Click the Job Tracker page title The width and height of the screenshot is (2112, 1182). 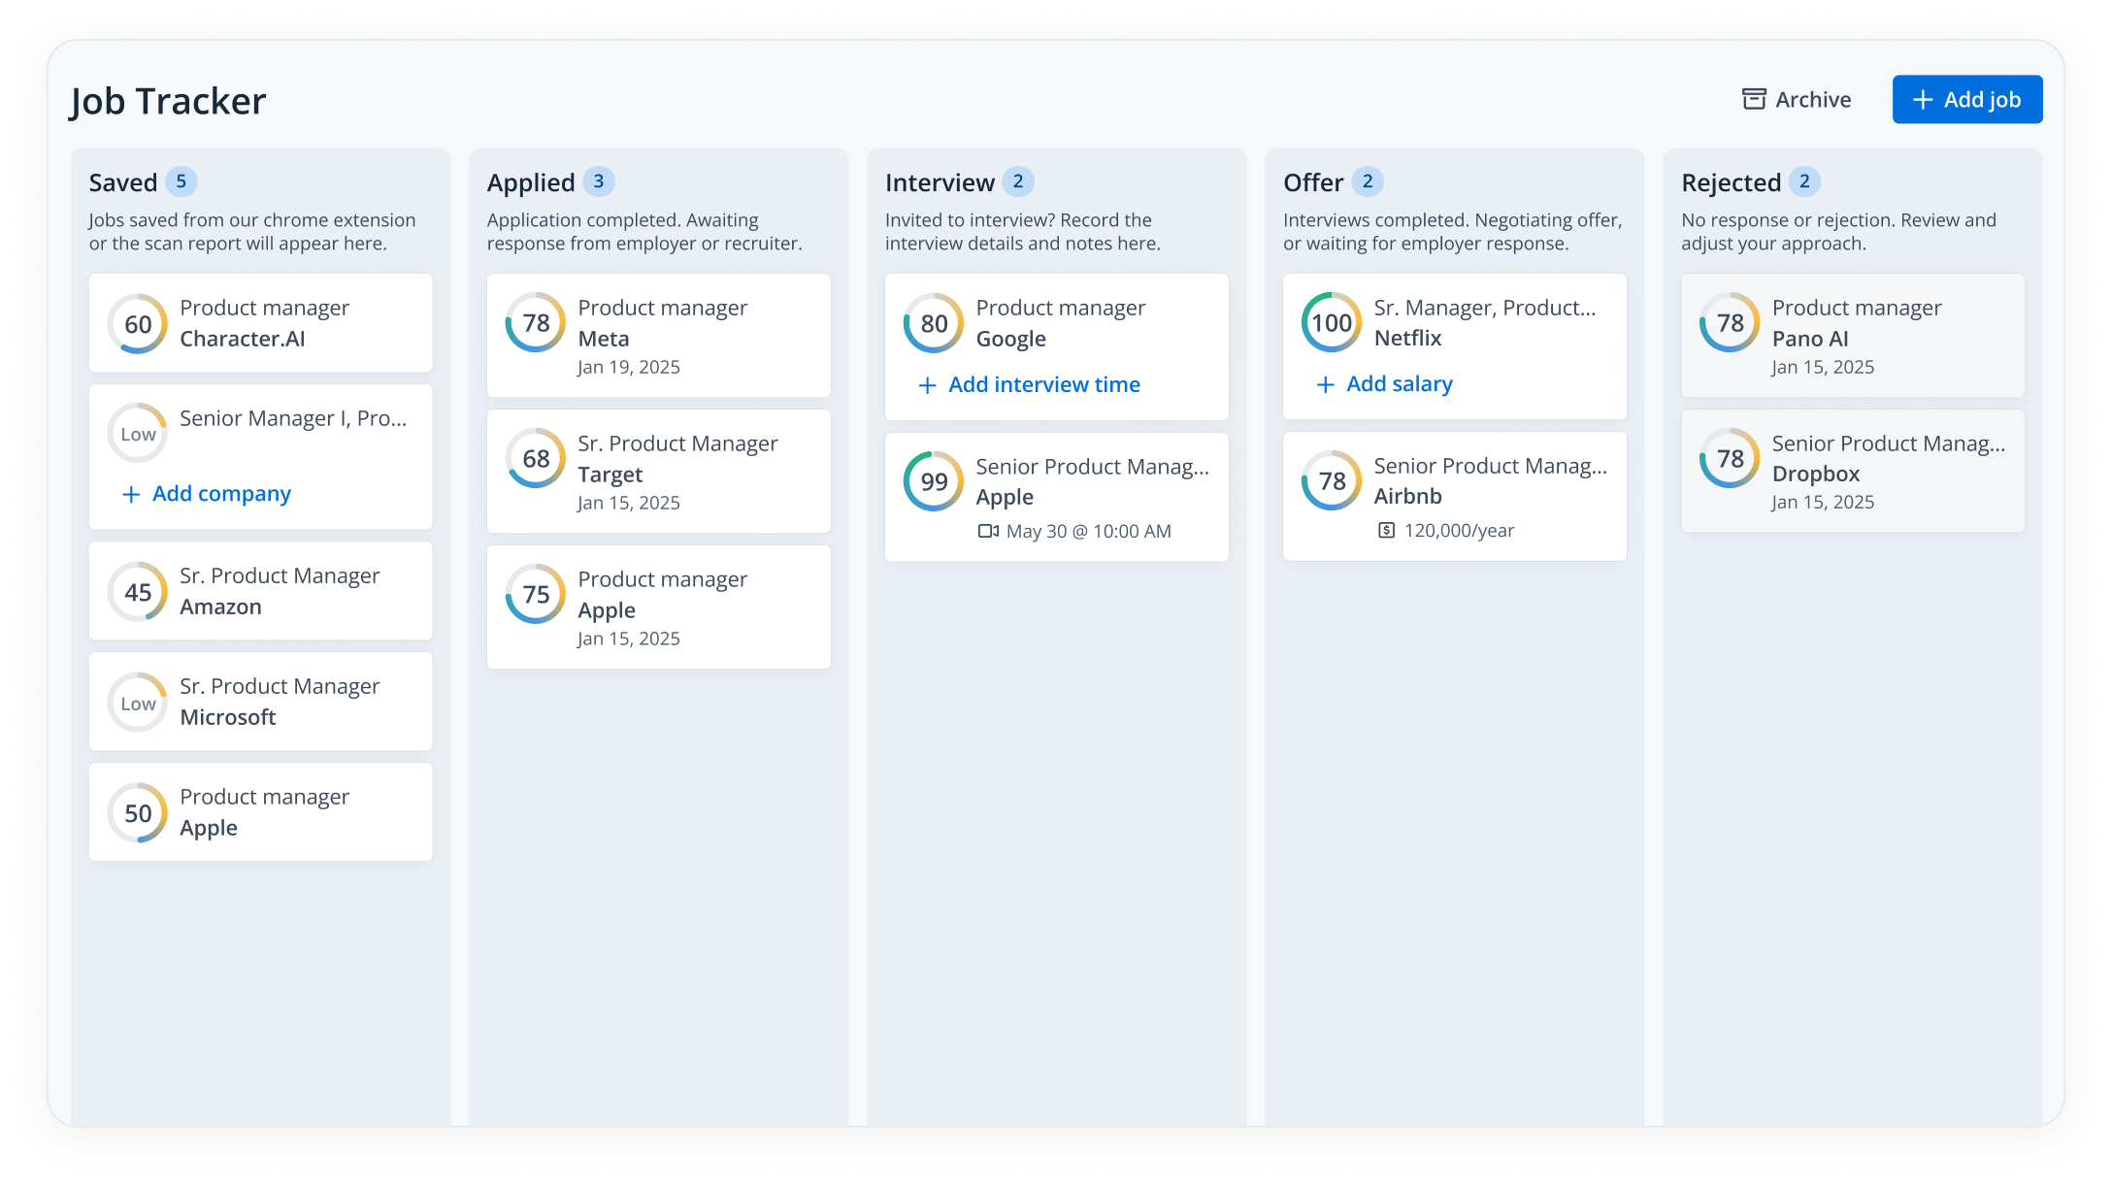point(168,101)
